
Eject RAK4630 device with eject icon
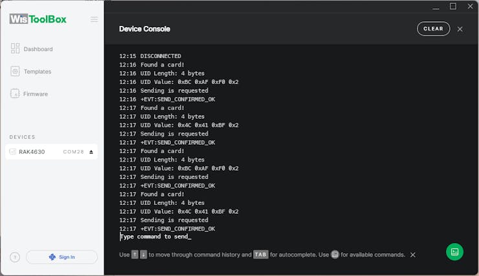coord(91,152)
